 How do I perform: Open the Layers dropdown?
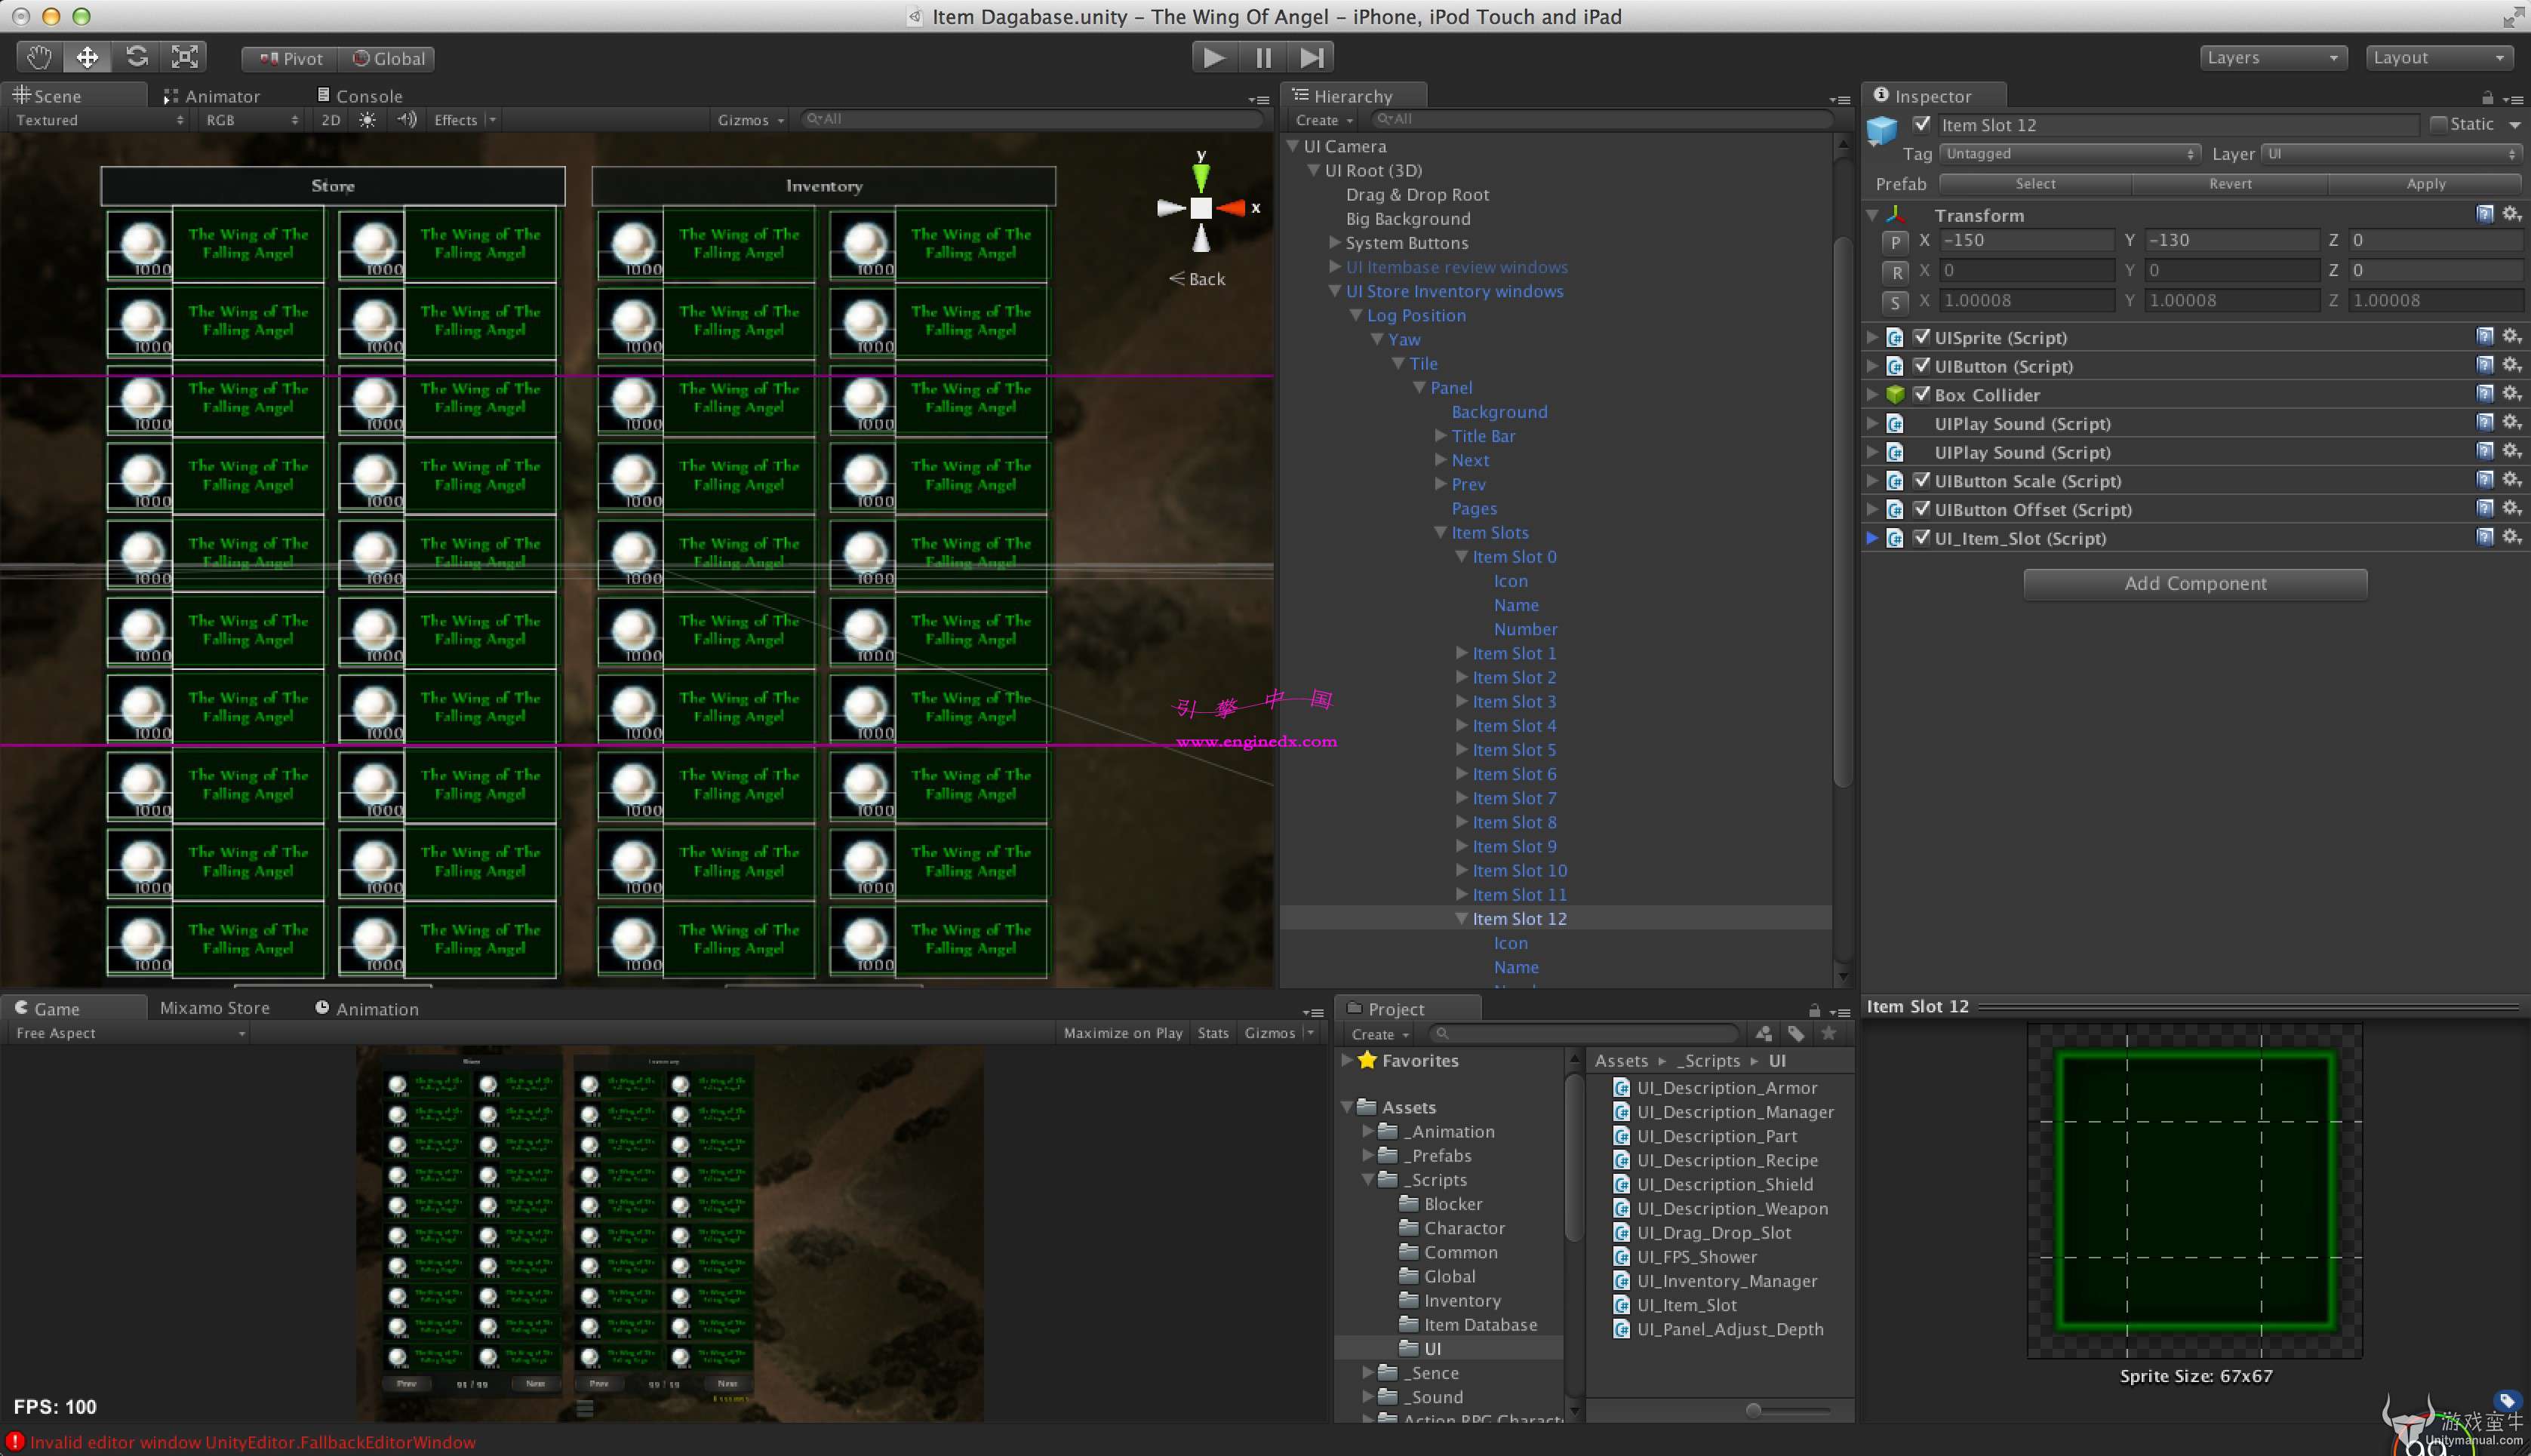2274,58
